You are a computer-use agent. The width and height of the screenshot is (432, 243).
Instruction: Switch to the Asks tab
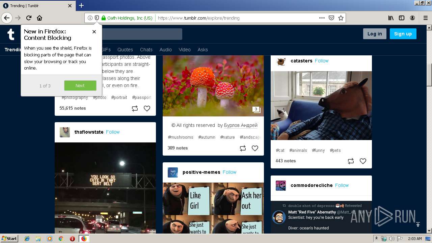203,50
